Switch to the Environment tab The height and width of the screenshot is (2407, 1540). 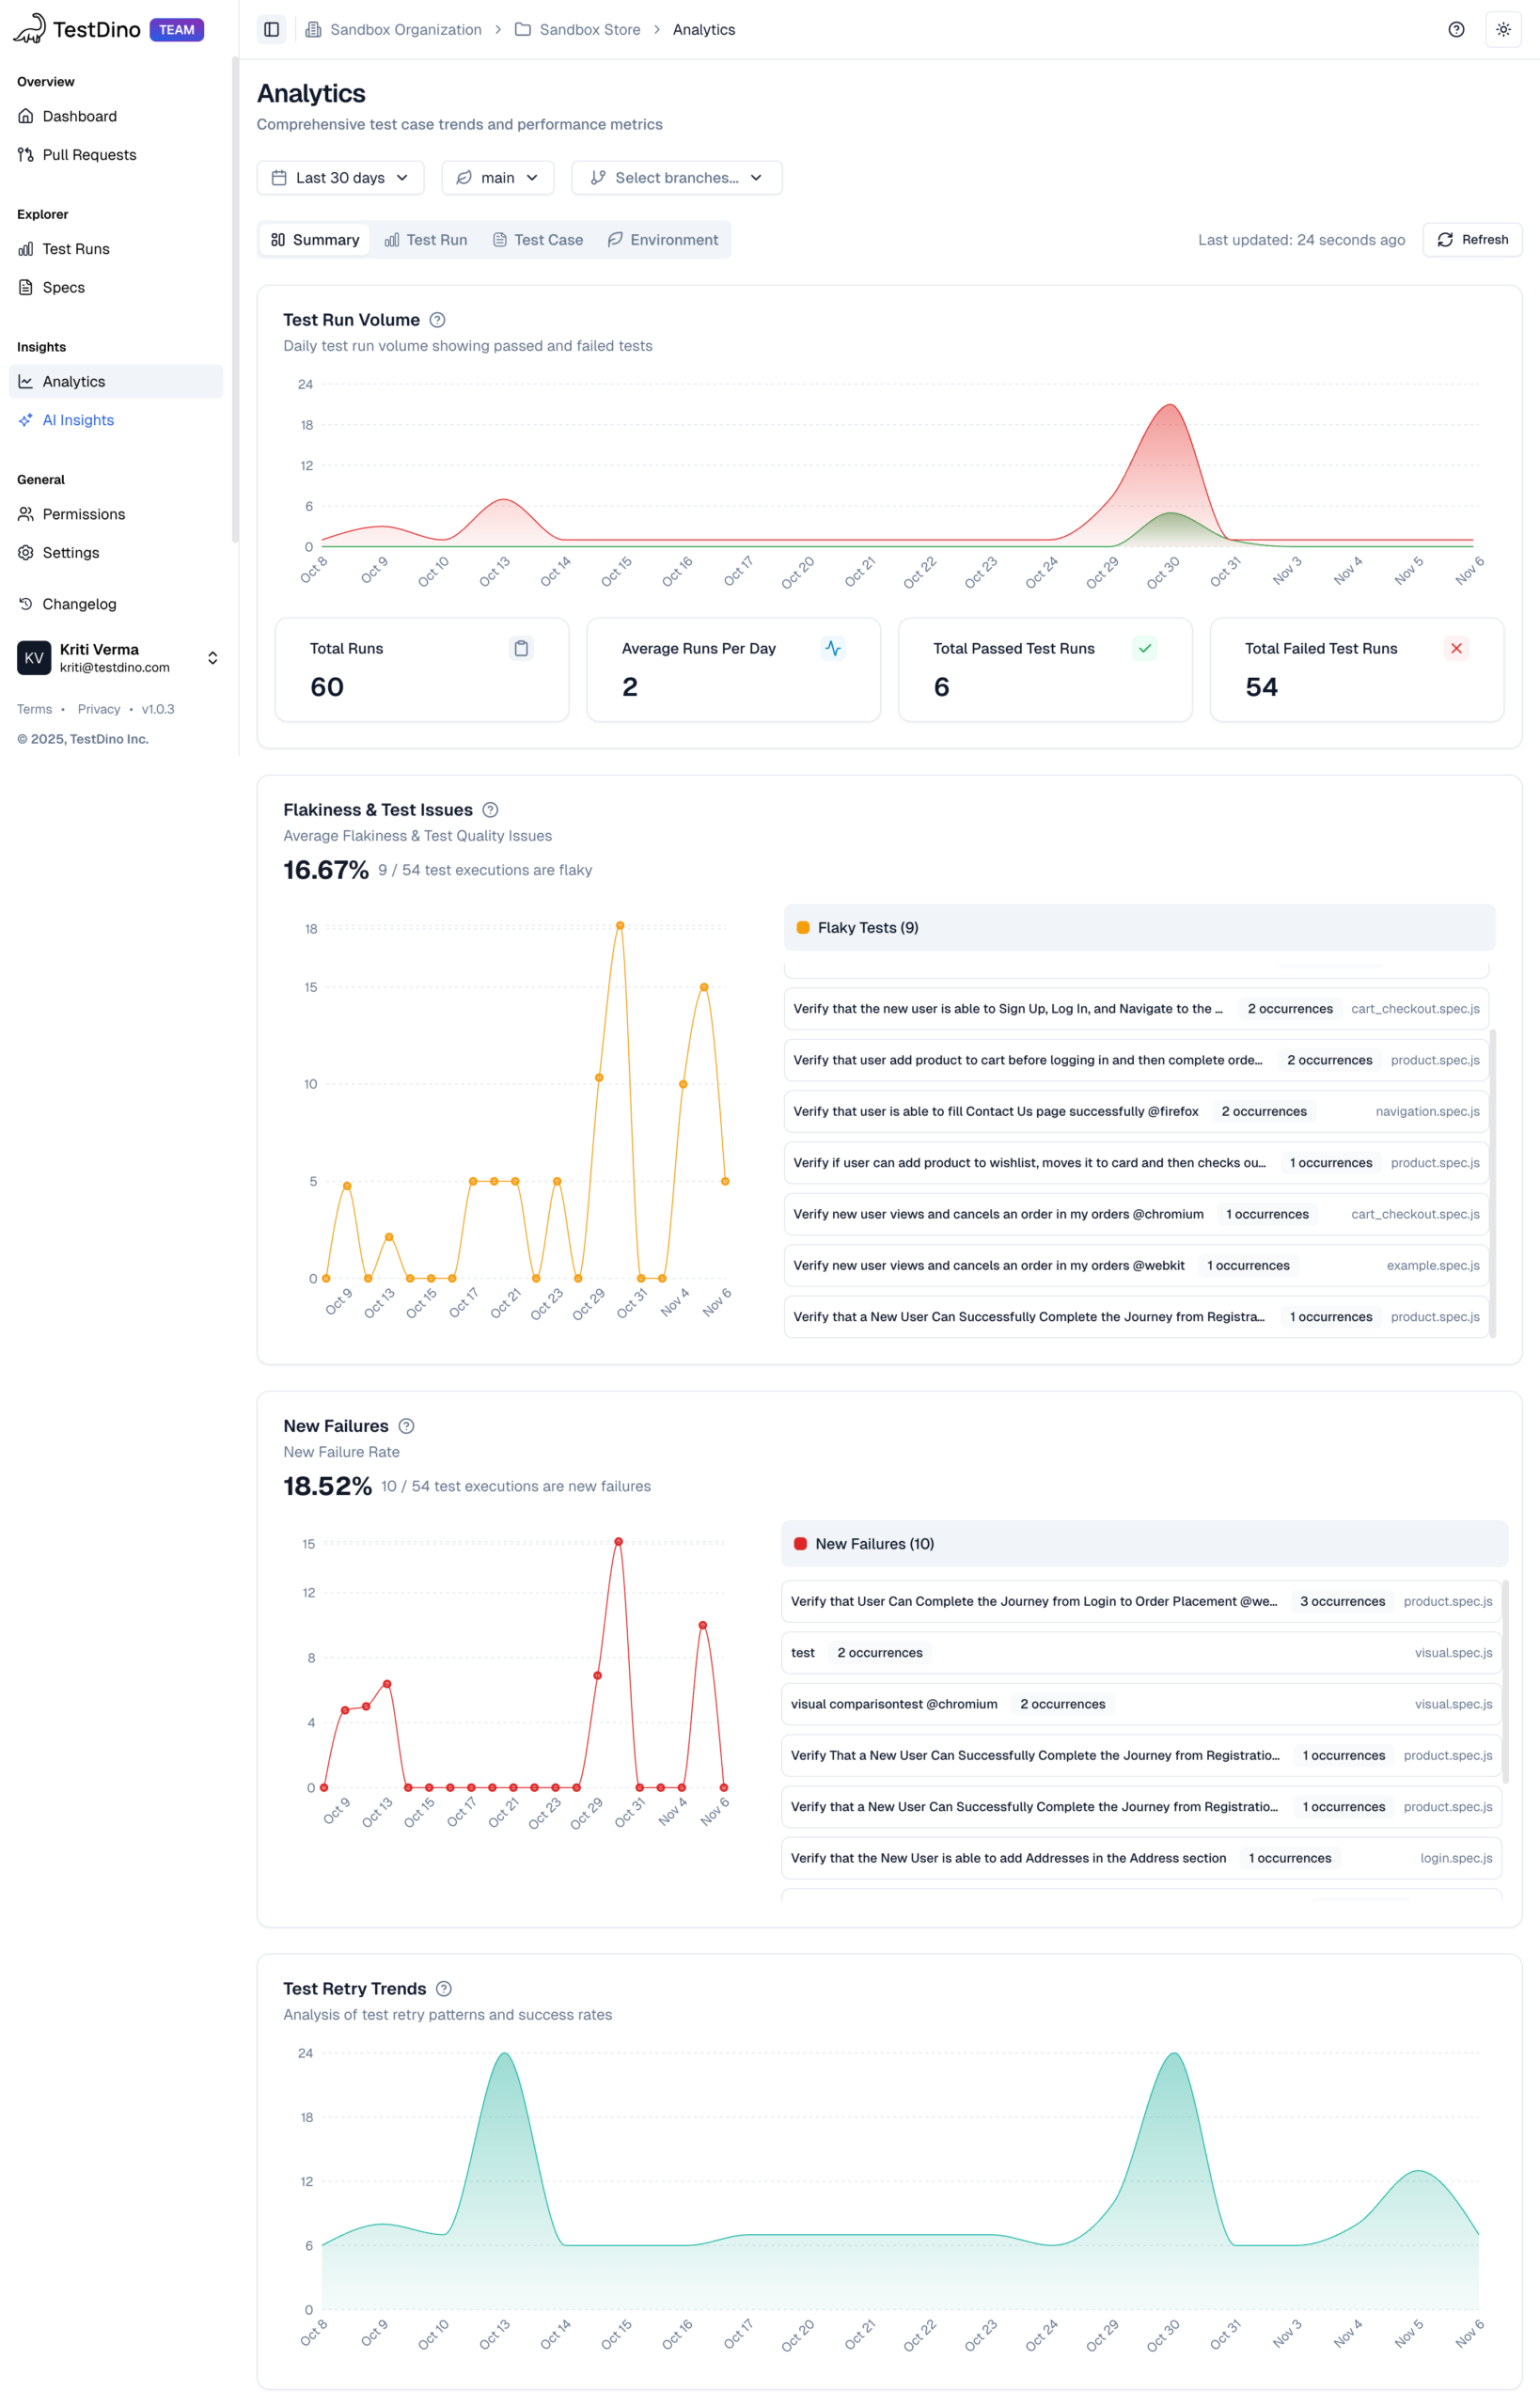[x=662, y=240]
